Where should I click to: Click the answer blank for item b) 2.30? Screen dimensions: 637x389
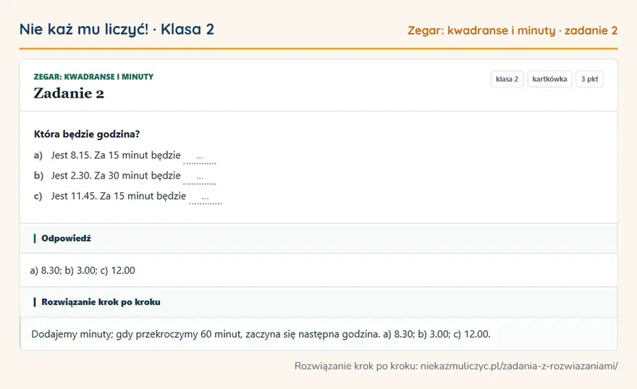click(200, 177)
